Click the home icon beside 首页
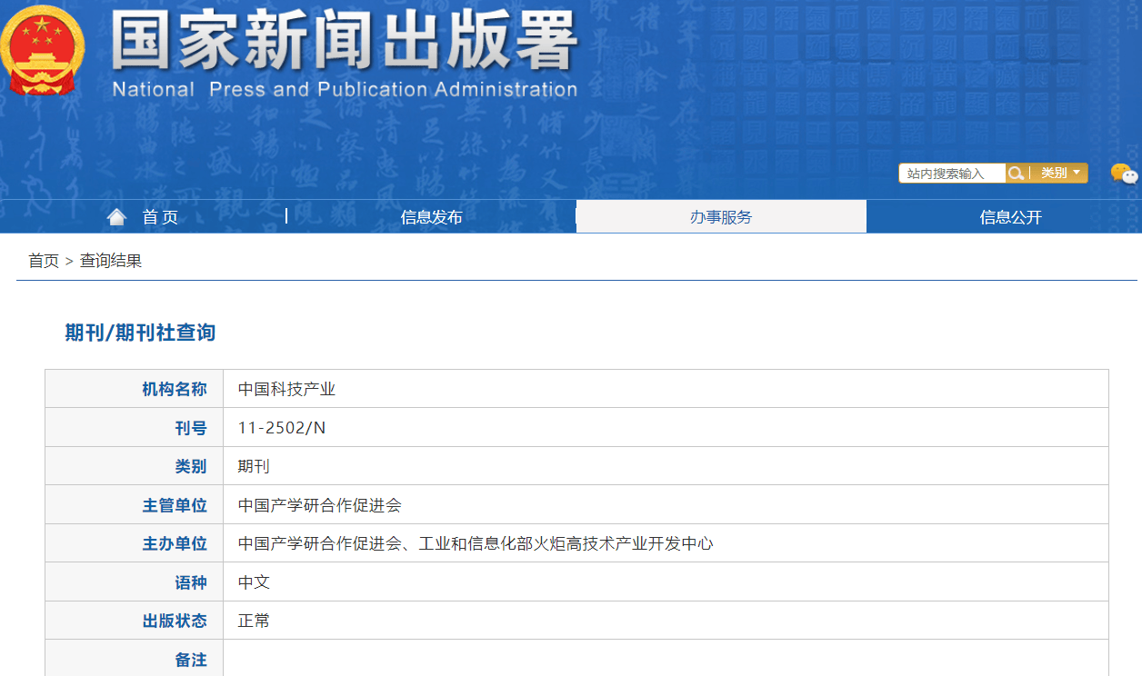This screenshot has width=1142, height=676. click(x=116, y=216)
